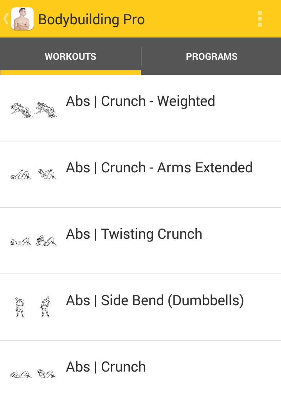Screen dimensions: 281x404
Task: Expand the options menu at top right
Action: (260, 18)
